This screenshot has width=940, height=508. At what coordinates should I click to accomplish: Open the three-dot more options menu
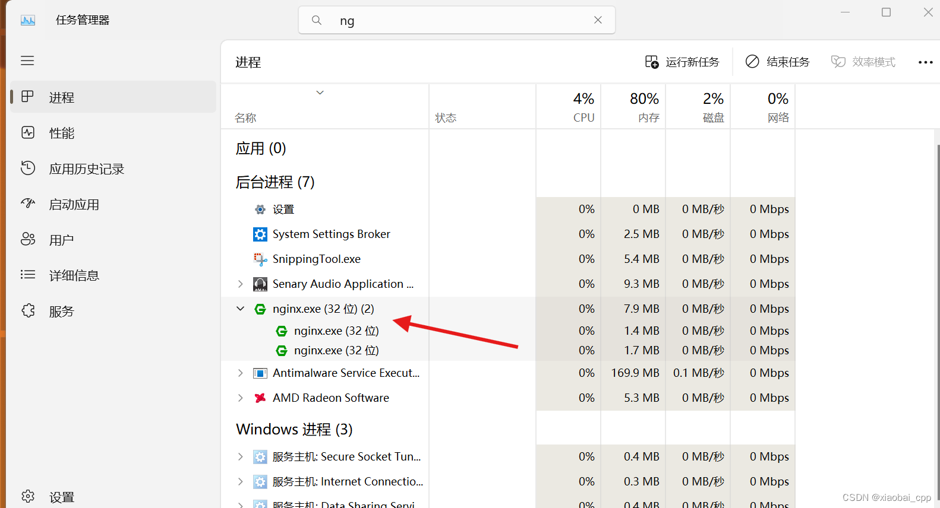[925, 62]
